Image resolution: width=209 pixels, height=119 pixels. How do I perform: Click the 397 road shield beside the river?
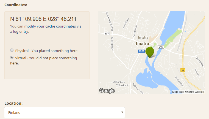(161, 47)
